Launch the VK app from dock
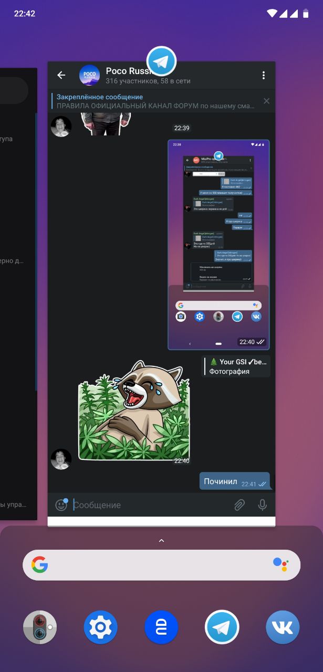 [x=283, y=627]
